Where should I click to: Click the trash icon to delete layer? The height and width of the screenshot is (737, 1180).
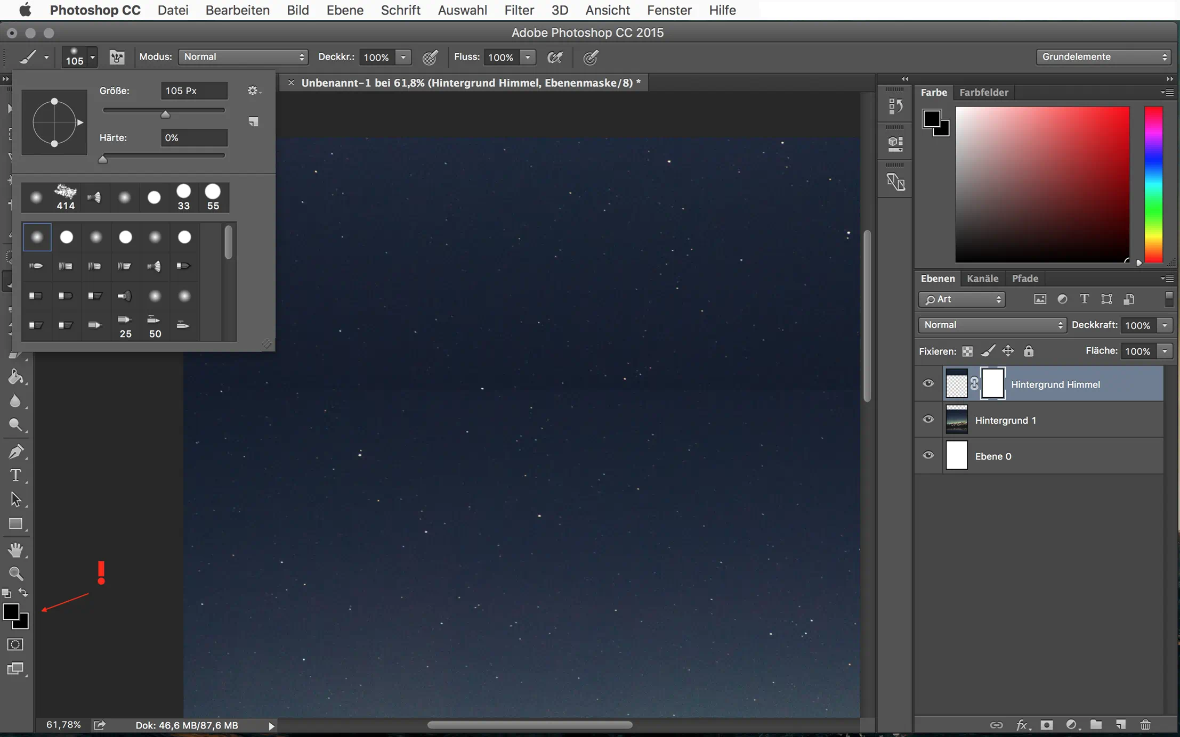click(1145, 725)
